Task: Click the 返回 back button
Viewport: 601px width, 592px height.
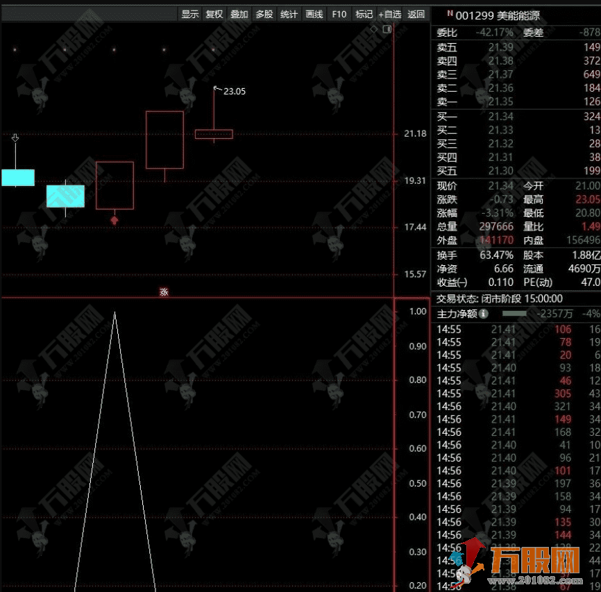Action: 416,14
